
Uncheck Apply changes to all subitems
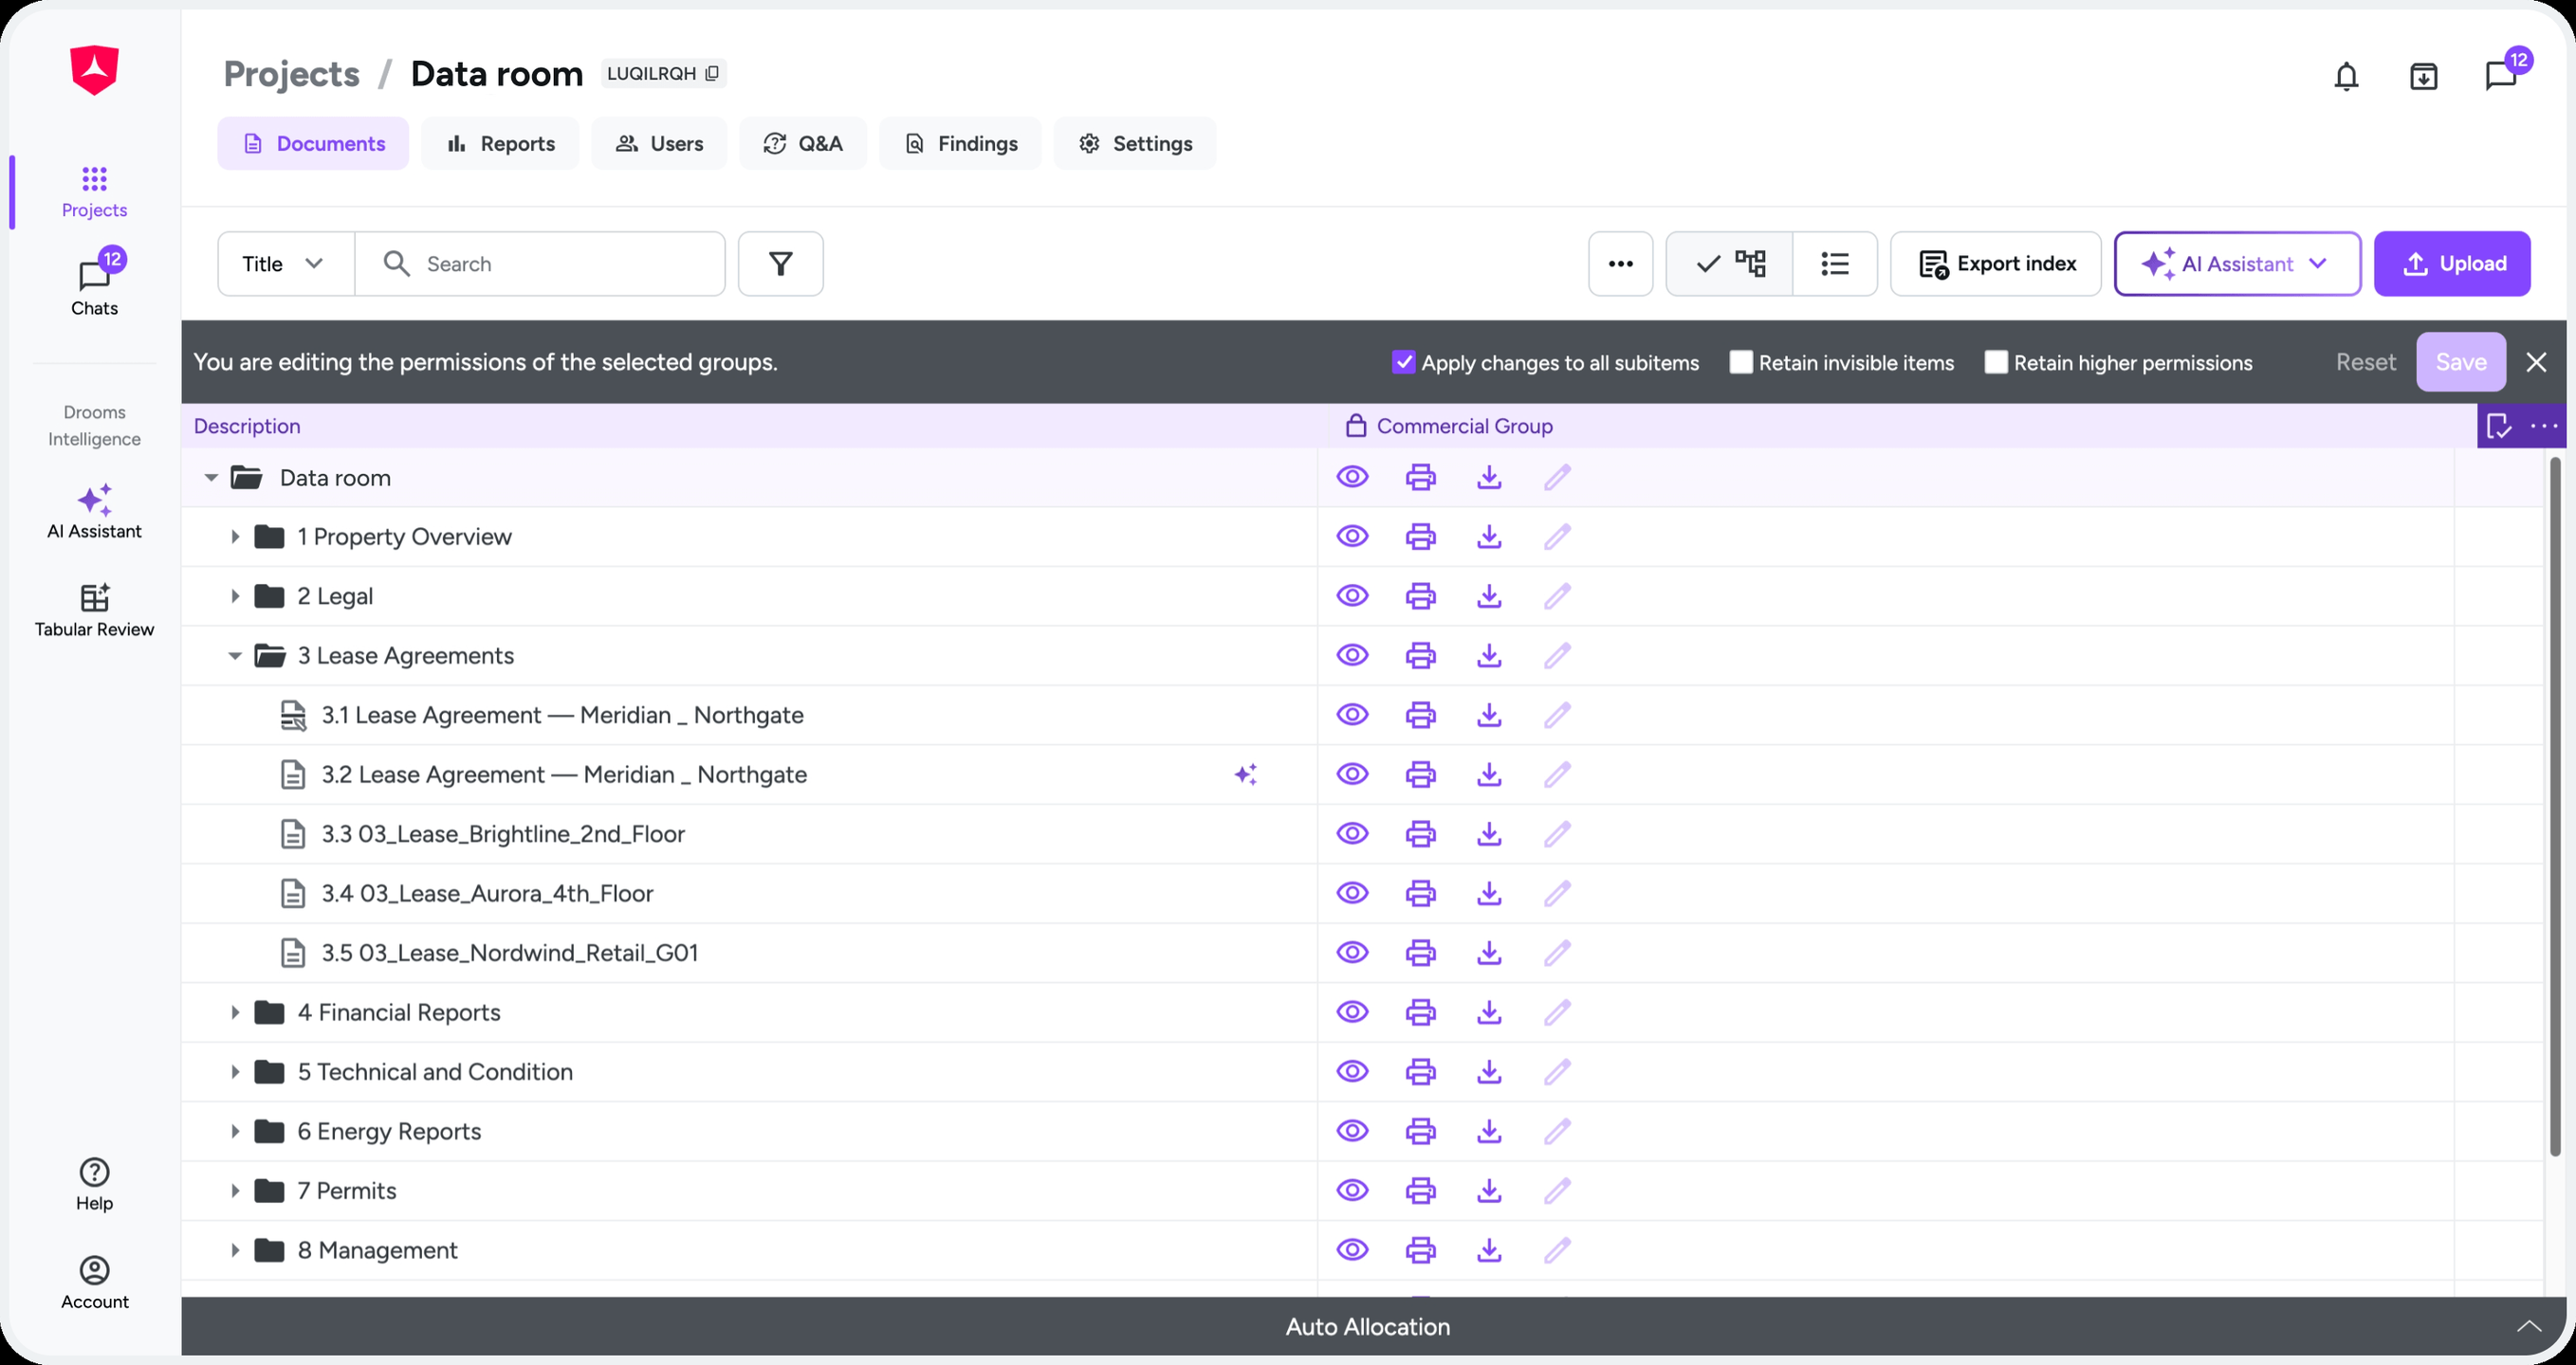tap(1403, 362)
